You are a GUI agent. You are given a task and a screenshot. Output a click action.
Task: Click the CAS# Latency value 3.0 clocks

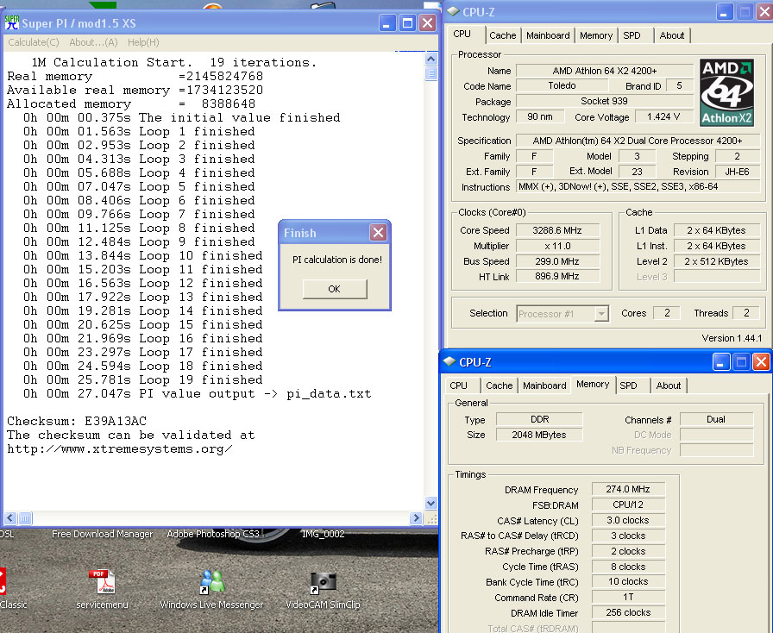coord(628,520)
